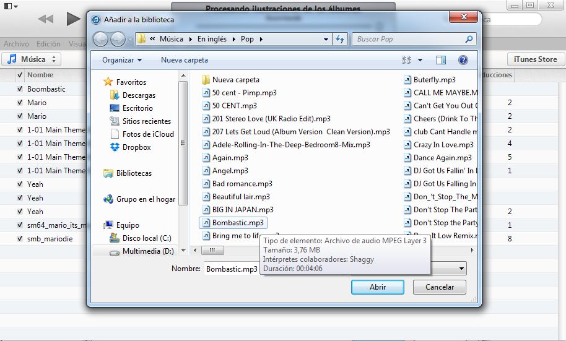Open the Archivo menu in iTunes
This screenshot has height=341, width=566.
point(16,44)
